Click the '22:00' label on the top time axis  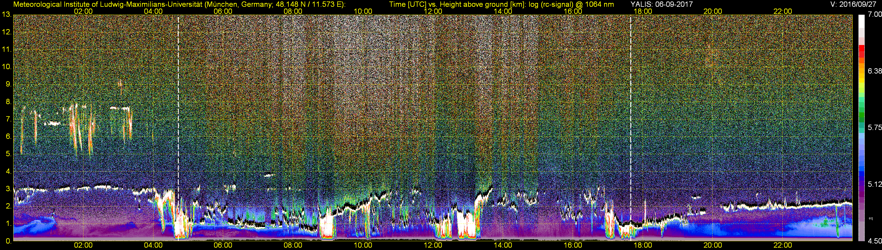click(x=783, y=11)
